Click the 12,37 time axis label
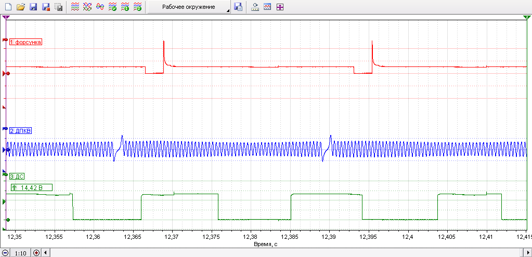Image resolution: width=532 pixels, height=257 pixels. 172,236
